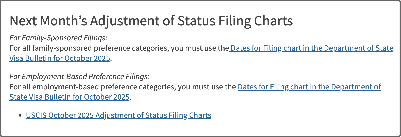Image resolution: width=401 pixels, height=137 pixels.
Task: Open USCIS October 2025 Adjustment of Status Filing Charts
Action: click(119, 115)
